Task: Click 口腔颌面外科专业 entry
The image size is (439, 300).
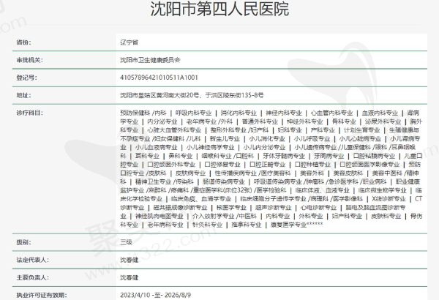Action: [x=171, y=165]
